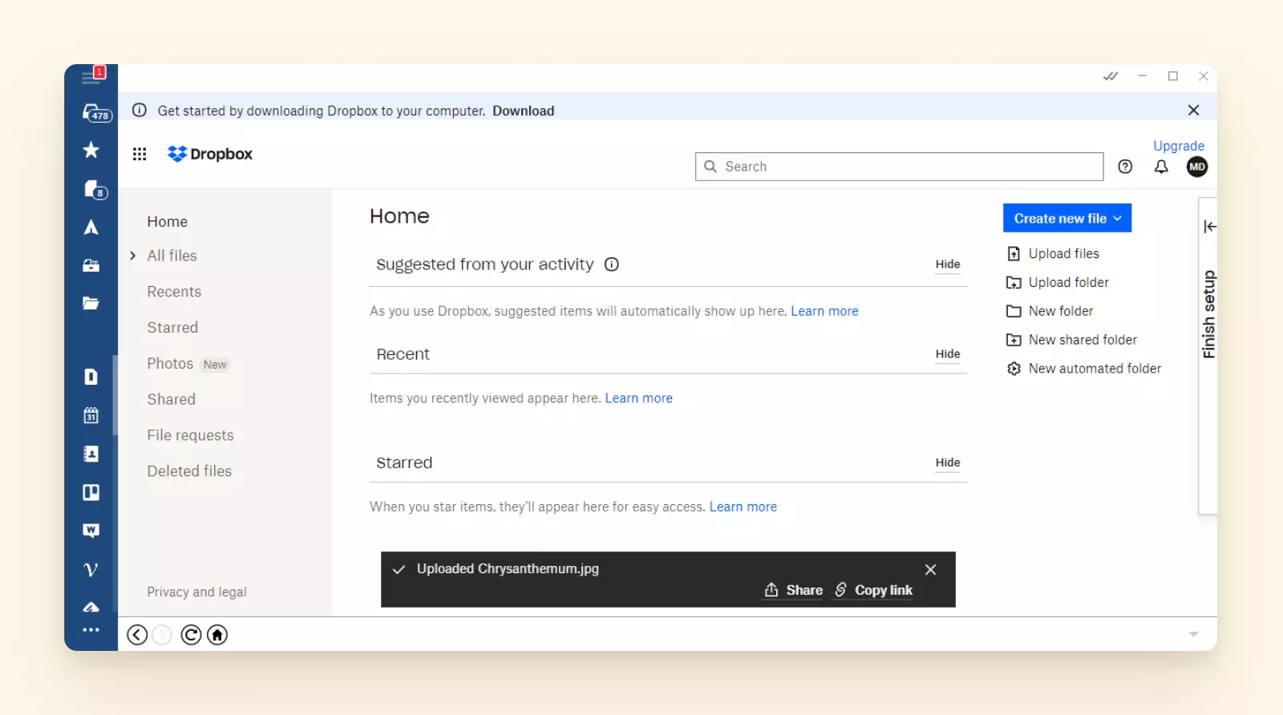Open the notifications bell
This screenshot has height=715, width=1283.
point(1161,167)
